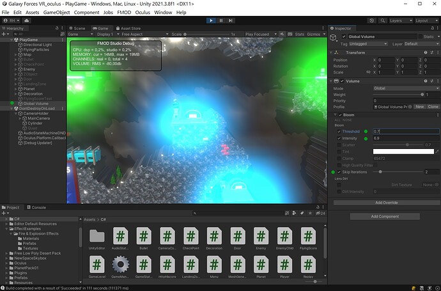
Task: Collapse the Transform component foldout
Action: point(331,52)
